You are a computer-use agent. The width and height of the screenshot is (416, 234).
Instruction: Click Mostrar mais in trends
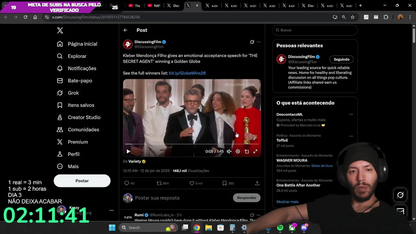coord(287,202)
